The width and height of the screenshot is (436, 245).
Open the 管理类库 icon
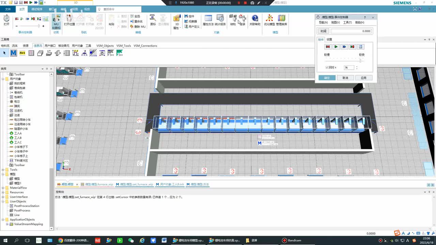pos(281,20)
